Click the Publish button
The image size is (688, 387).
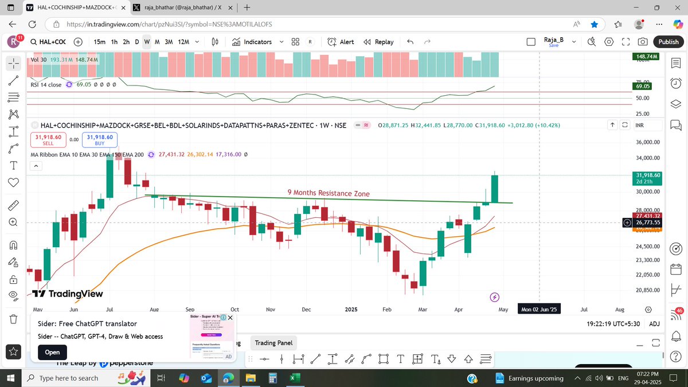click(x=668, y=42)
